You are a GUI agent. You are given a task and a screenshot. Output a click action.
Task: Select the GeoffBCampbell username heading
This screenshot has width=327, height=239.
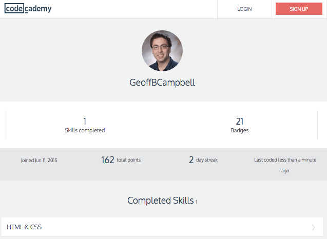coord(162,83)
